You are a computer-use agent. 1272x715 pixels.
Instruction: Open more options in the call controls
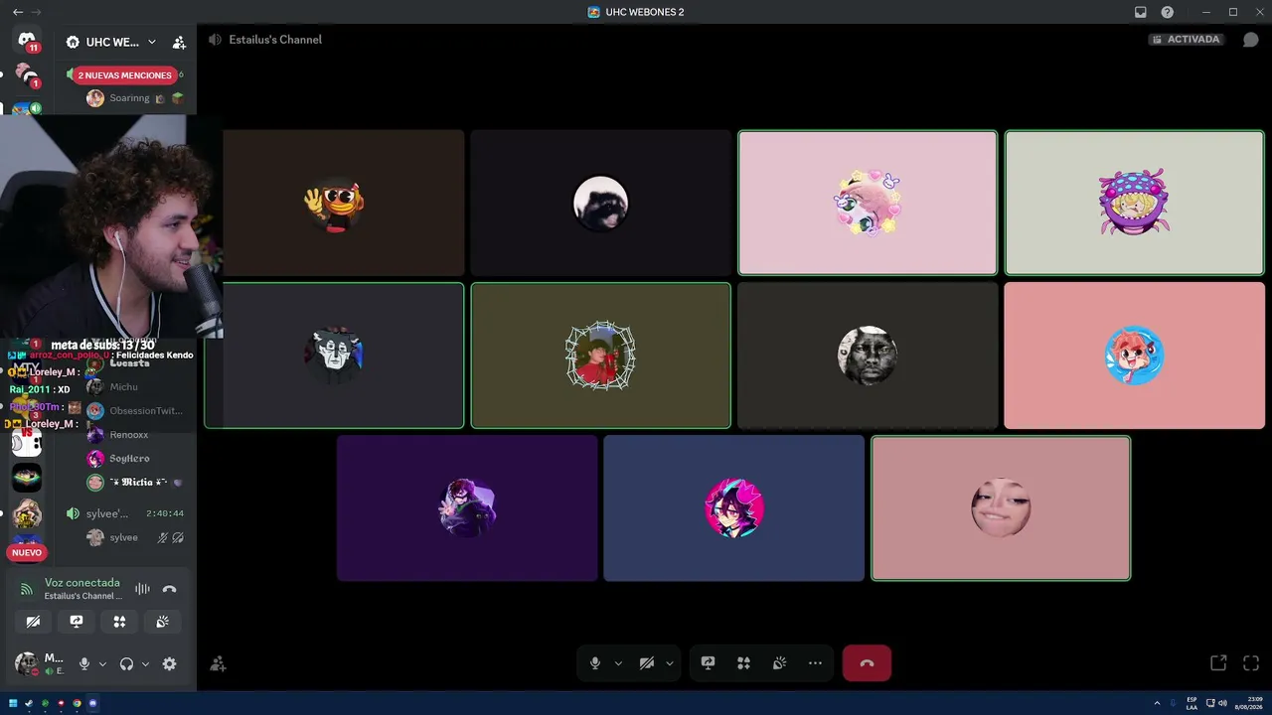(815, 663)
